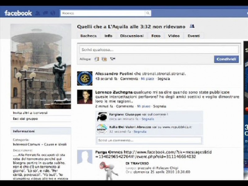Click the middle attach icon after Allega
Viewport: 248px width, 186px height.
(x=104, y=59)
